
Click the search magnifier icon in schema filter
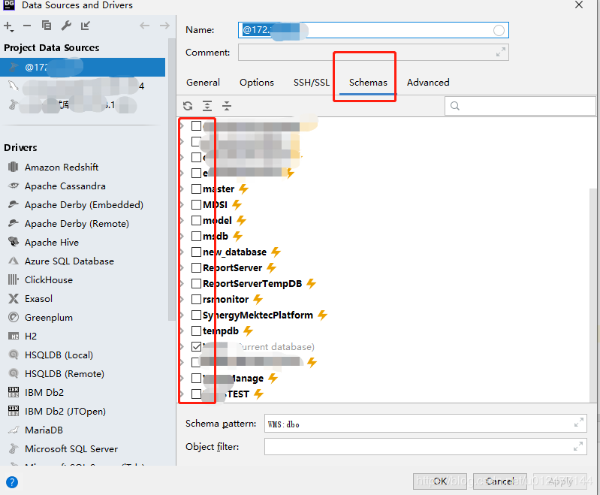(455, 106)
